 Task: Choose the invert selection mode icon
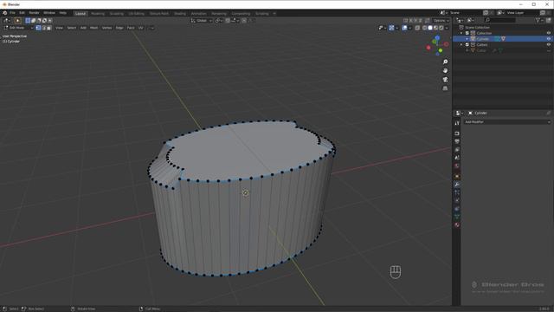click(x=44, y=21)
